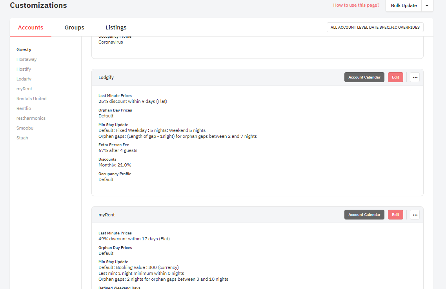Open the 'How to use this page?' link
This screenshot has height=289, width=446.
356,5
